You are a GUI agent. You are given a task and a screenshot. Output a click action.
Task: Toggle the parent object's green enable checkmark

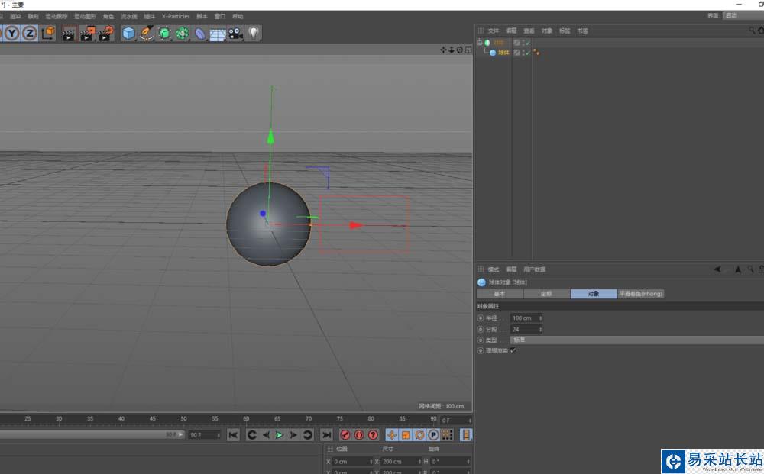pos(528,43)
